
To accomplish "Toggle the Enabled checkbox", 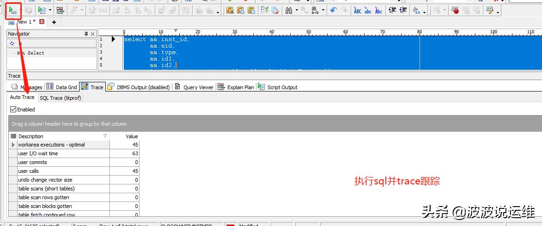I will [13, 109].
